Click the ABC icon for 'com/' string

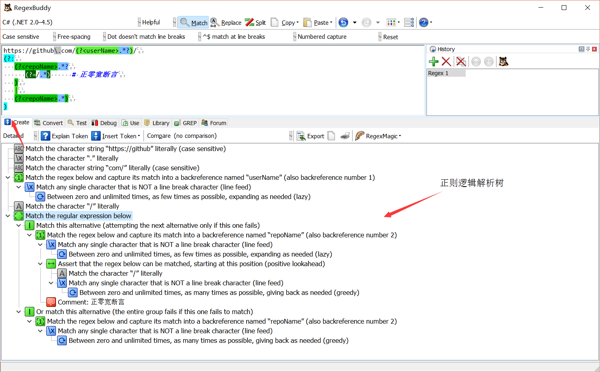coord(19,168)
